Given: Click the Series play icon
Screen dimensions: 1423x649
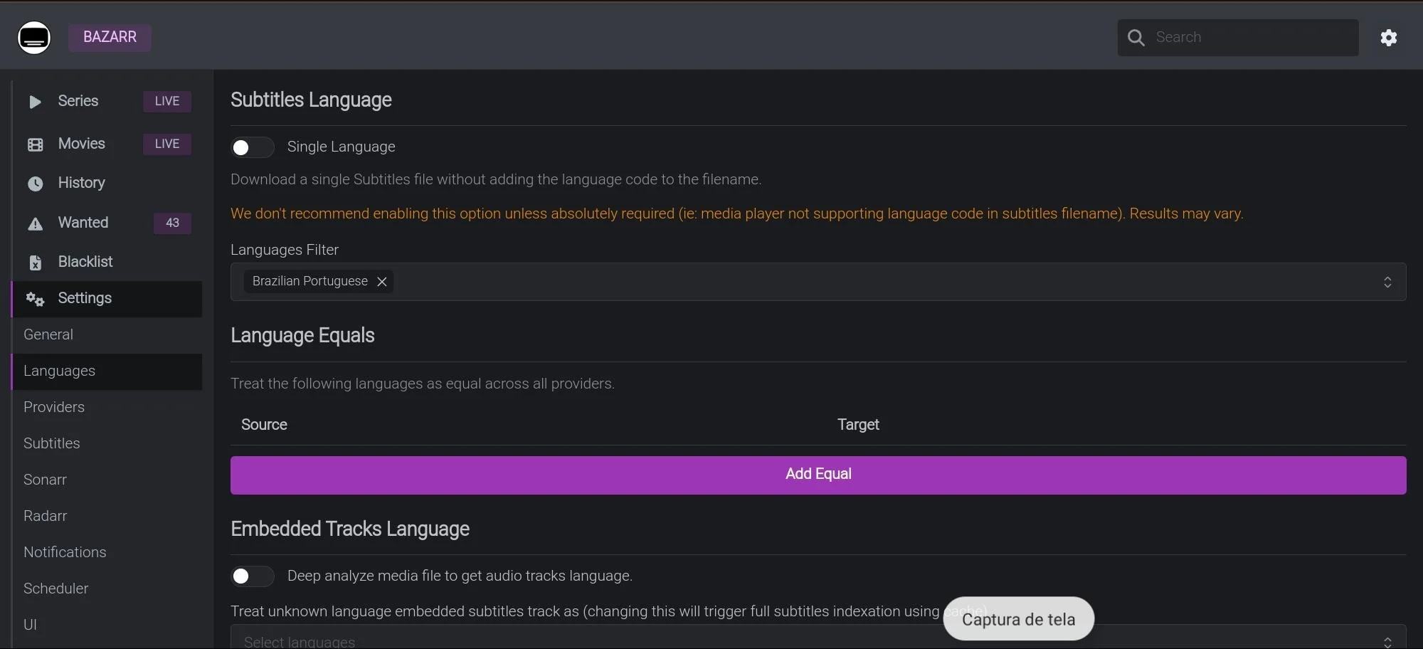Looking at the screenshot, I should [x=35, y=102].
